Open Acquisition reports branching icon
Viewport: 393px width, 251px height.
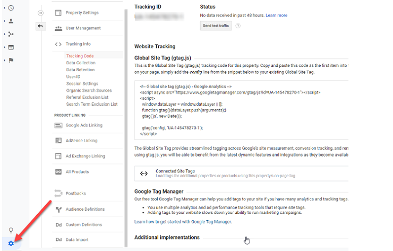point(11,34)
